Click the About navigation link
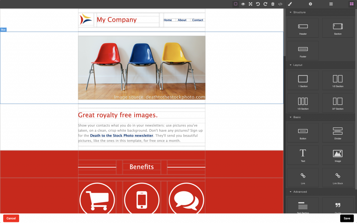This screenshot has height=223, width=357. click(x=182, y=20)
